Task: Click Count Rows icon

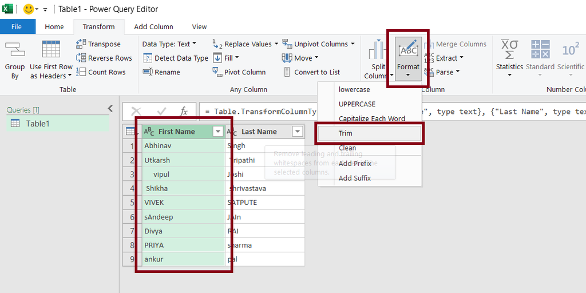Action: [x=81, y=72]
